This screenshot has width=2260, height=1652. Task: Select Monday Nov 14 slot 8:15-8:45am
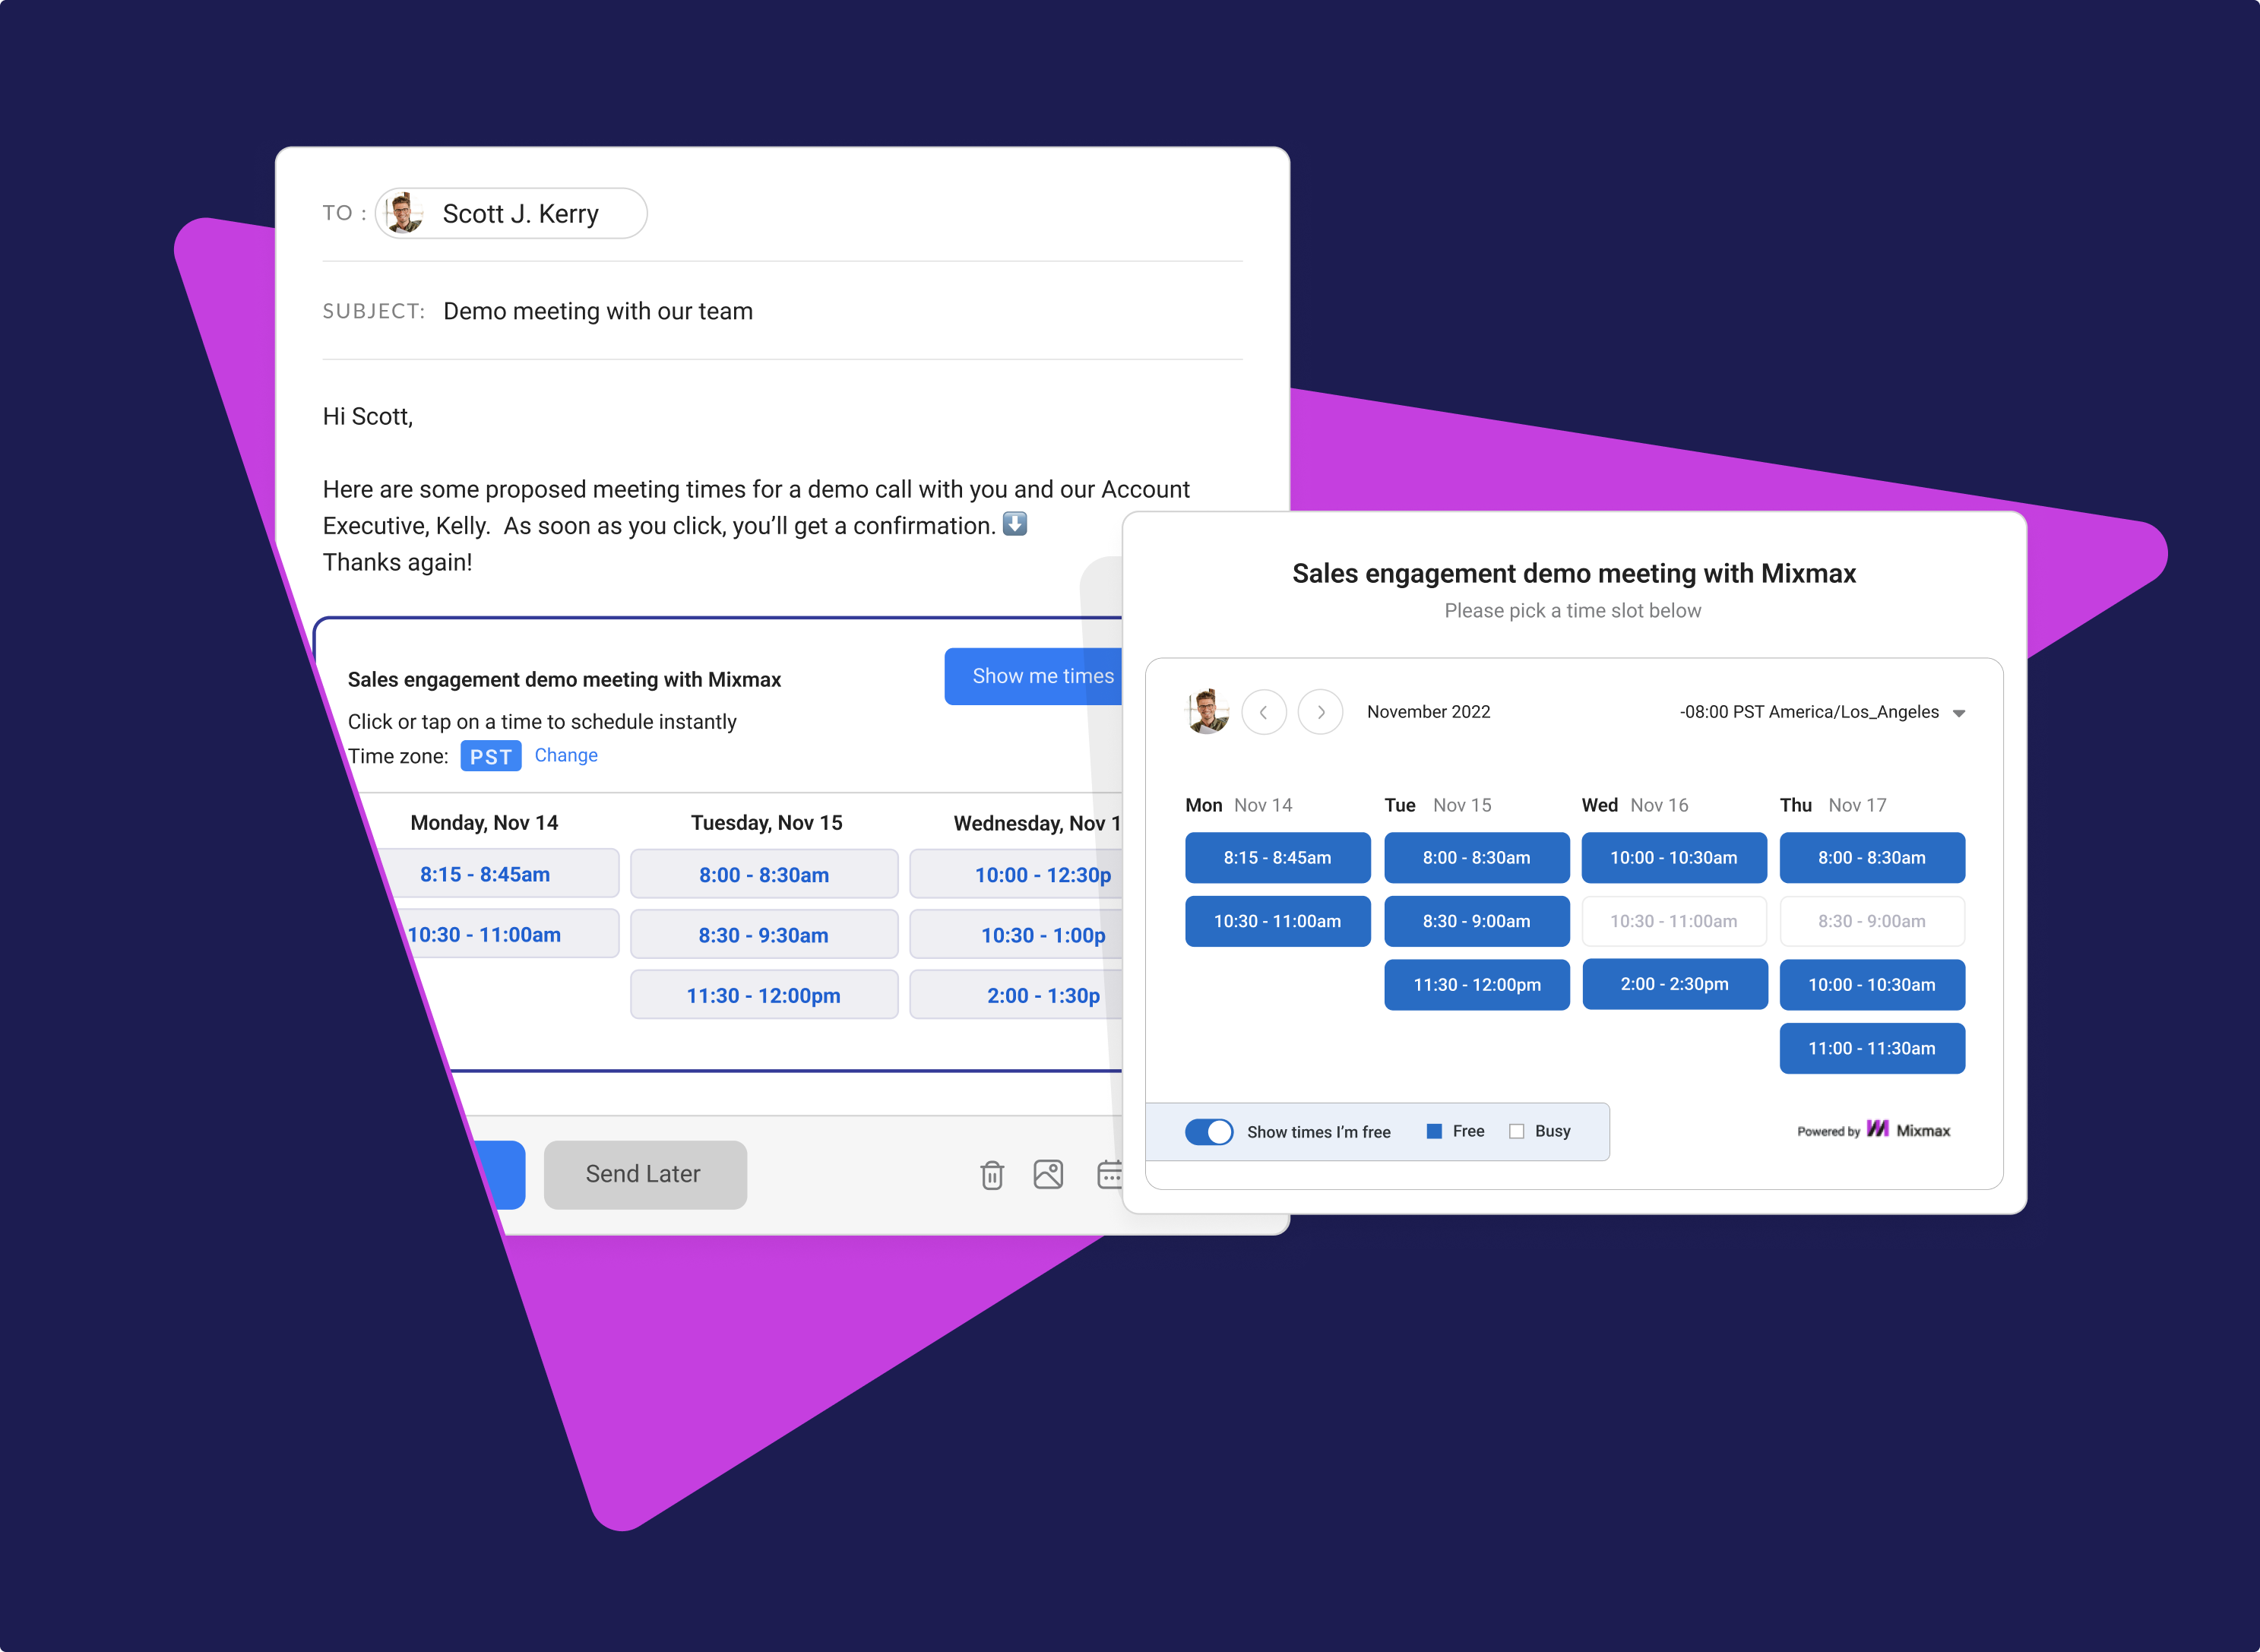[x=1277, y=858]
